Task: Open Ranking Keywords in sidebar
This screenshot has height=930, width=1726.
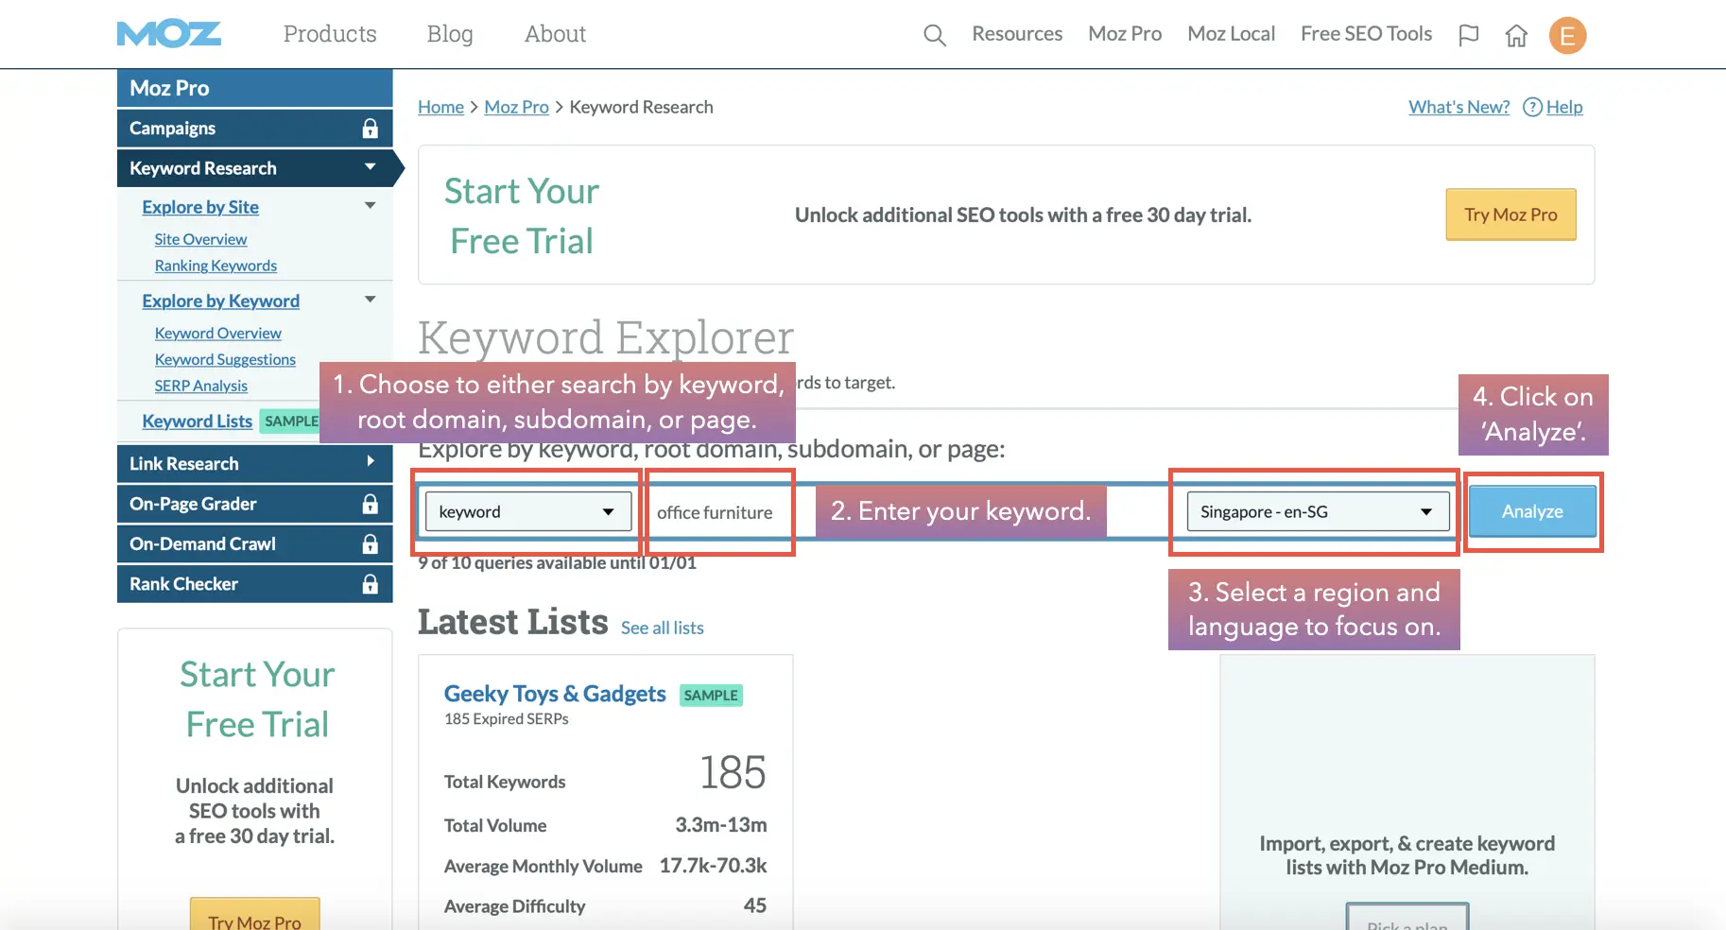Action: pyautogui.click(x=216, y=266)
